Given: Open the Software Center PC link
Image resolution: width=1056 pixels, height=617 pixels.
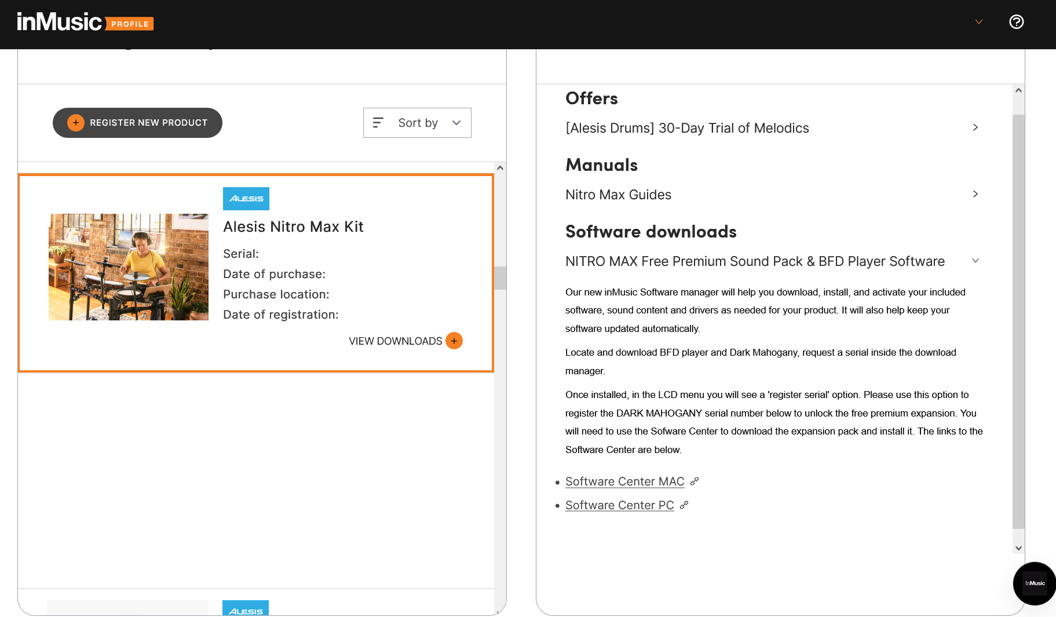Looking at the screenshot, I should tap(619, 505).
